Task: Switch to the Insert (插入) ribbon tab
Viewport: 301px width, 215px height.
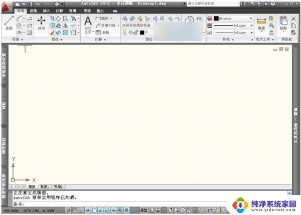Action: tap(46, 11)
